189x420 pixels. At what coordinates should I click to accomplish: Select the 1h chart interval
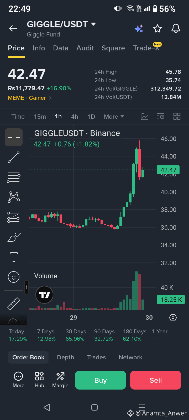pyautogui.click(x=58, y=117)
